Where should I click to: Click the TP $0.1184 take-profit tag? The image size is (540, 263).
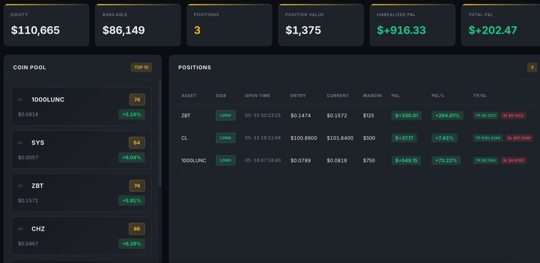(486, 160)
